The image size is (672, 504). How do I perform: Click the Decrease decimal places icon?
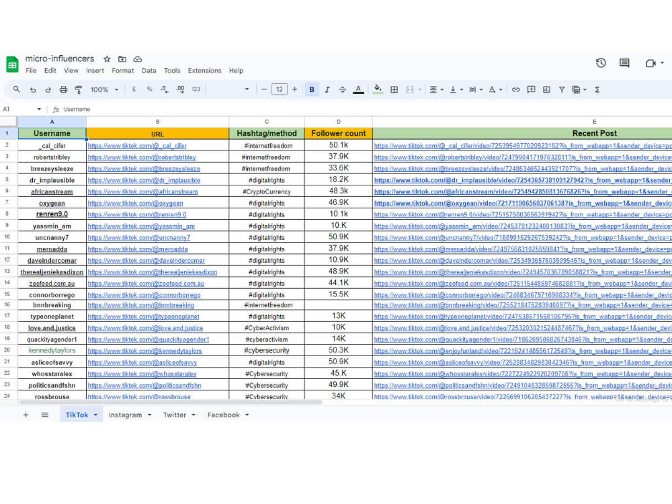(163, 89)
